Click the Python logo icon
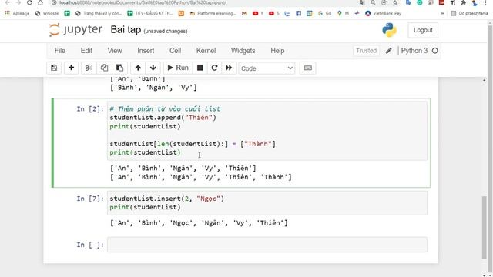Image resolution: width=493 pixels, height=277 pixels. pos(389,30)
